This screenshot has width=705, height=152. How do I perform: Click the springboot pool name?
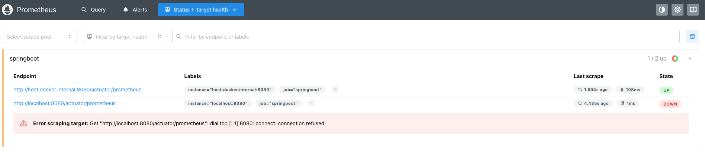24,58
